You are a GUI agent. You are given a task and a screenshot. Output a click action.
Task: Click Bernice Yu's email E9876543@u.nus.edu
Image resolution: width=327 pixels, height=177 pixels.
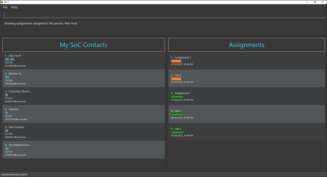[x=16, y=83]
